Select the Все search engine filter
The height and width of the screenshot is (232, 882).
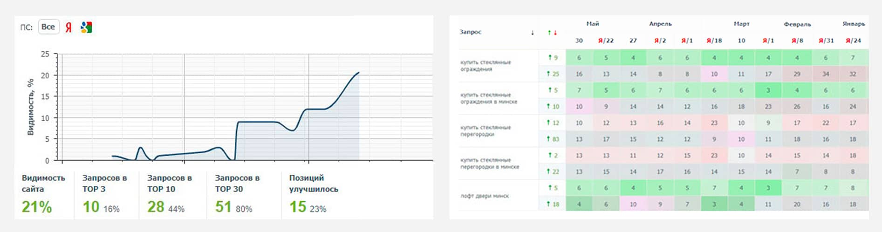point(48,27)
